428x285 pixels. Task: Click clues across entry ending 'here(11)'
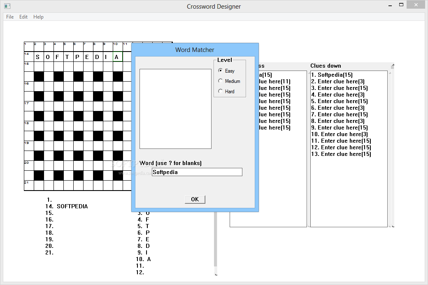(274, 81)
